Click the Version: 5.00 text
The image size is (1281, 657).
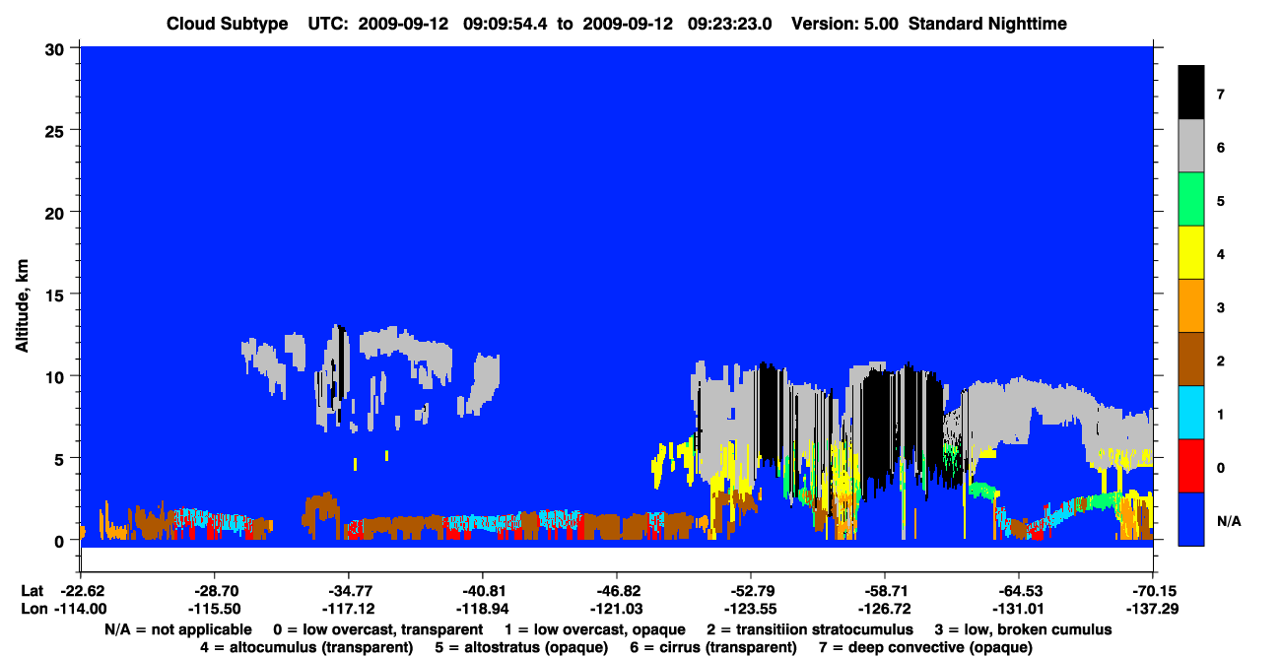(x=844, y=24)
